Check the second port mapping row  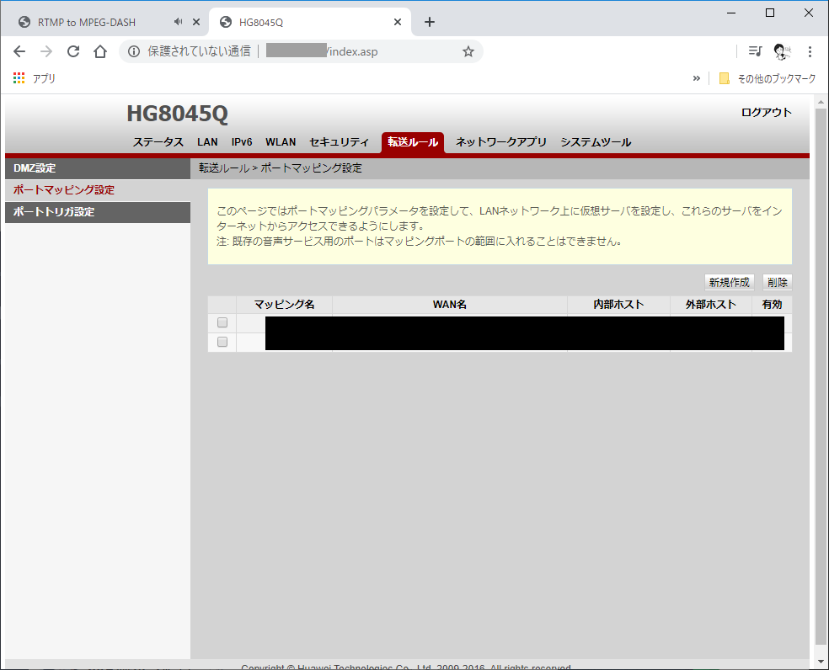click(x=222, y=342)
